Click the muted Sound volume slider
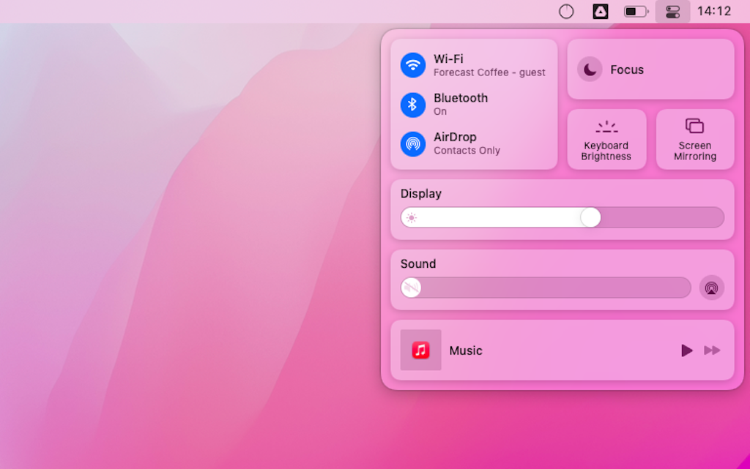The height and width of the screenshot is (469, 750). coord(546,288)
